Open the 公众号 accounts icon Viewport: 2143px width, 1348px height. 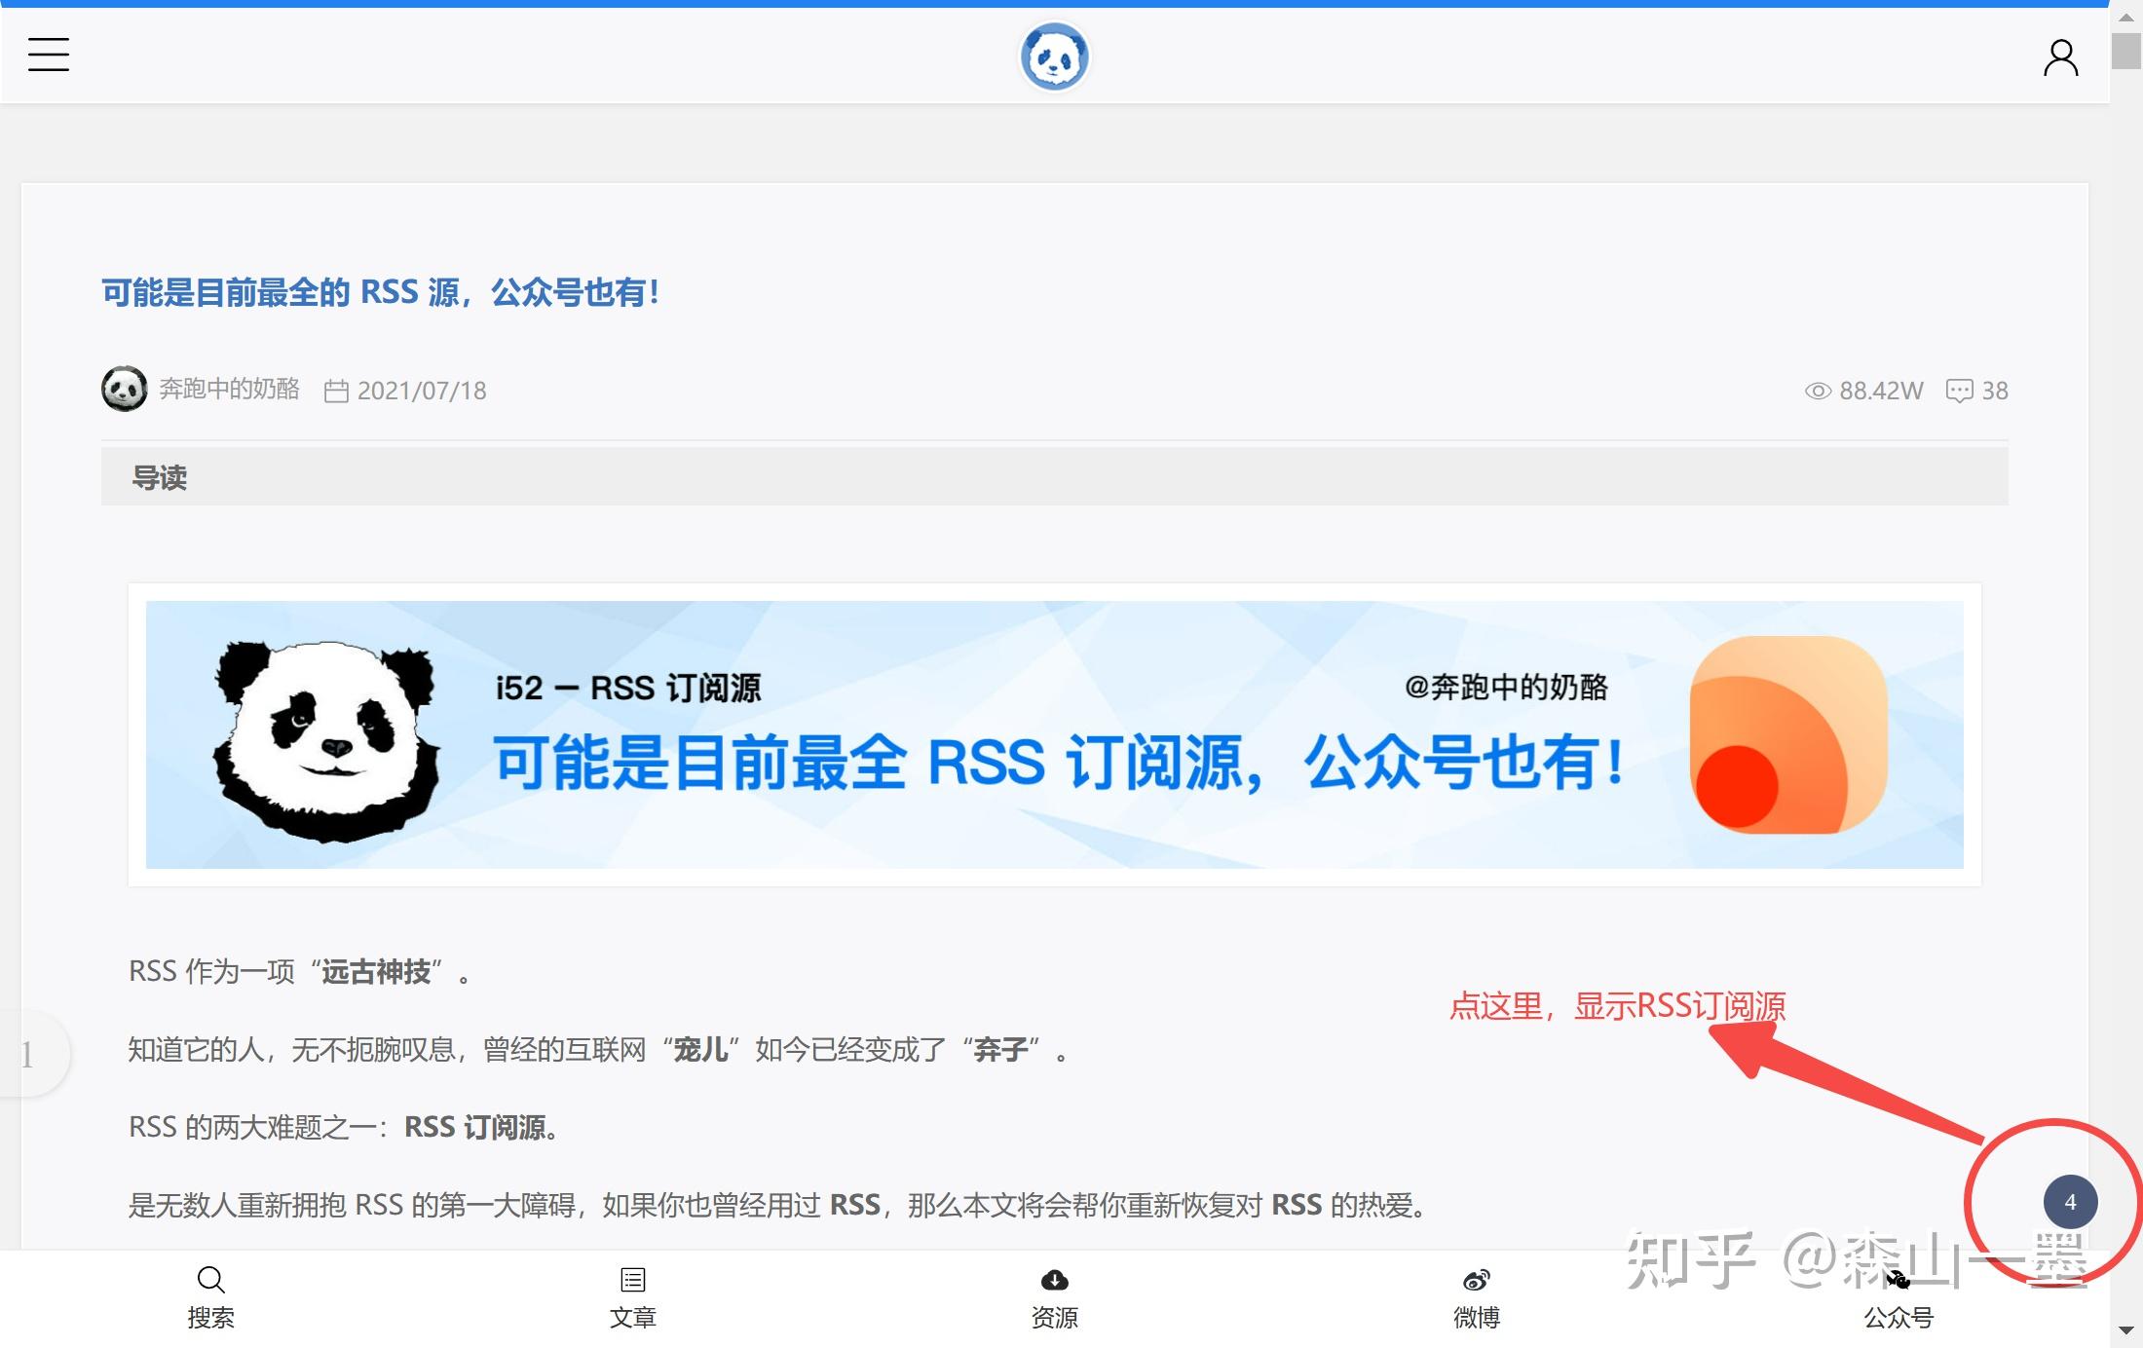click(x=1898, y=1280)
